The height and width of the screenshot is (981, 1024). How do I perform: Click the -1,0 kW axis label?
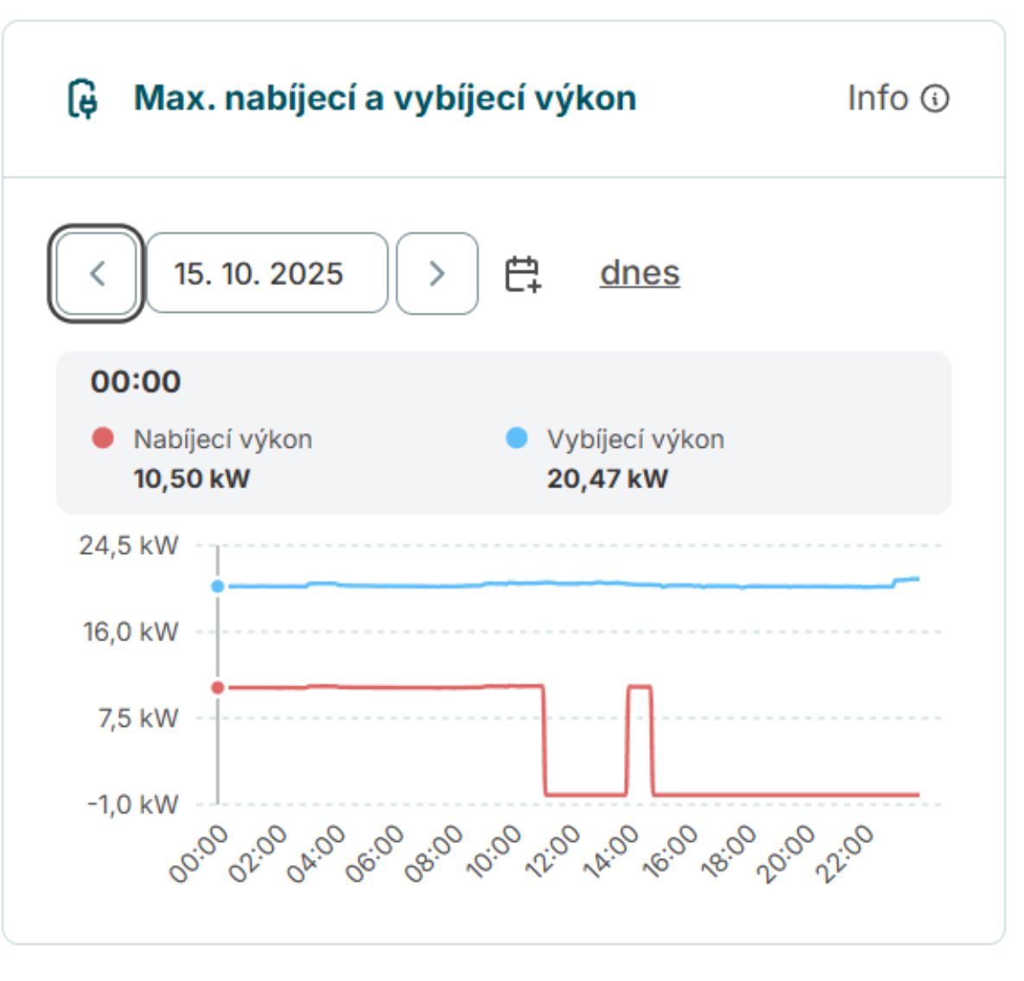[132, 805]
